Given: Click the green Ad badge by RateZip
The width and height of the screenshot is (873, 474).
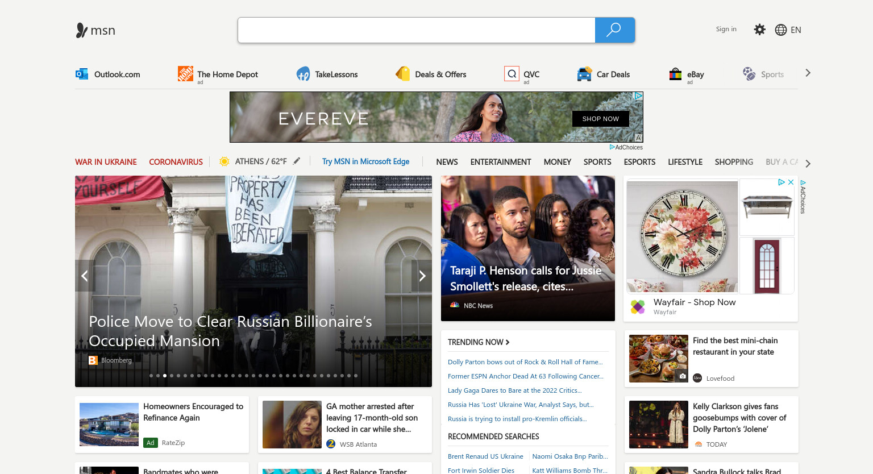Looking at the screenshot, I should (151, 442).
